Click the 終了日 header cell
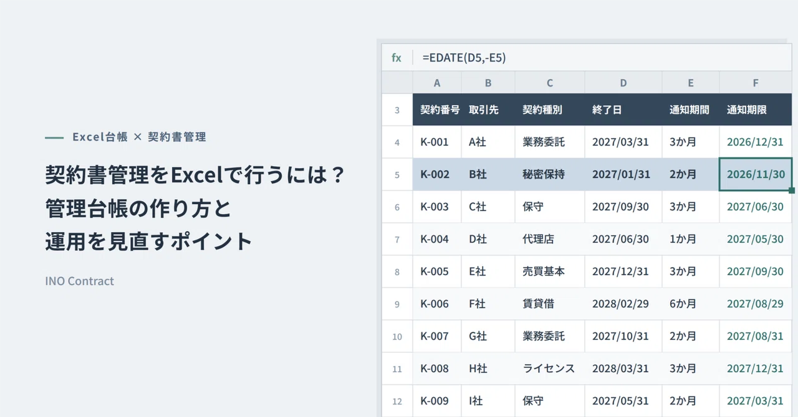 pyautogui.click(x=623, y=110)
